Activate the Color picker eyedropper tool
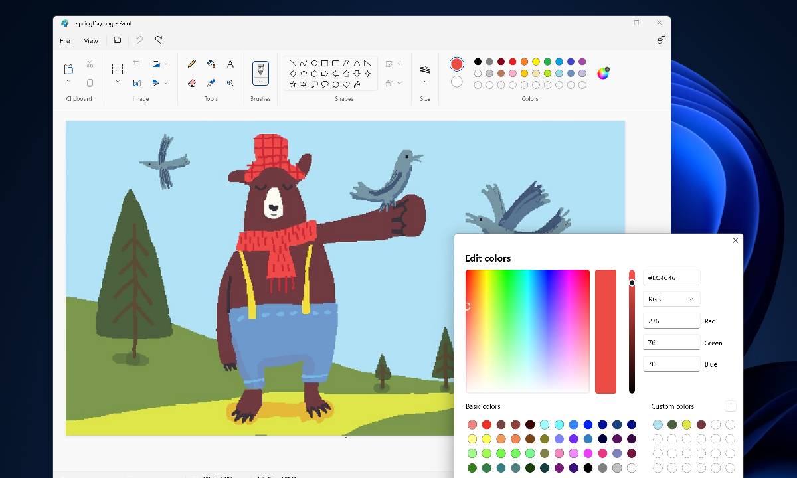Viewport: 797px width, 478px height. tap(211, 83)
